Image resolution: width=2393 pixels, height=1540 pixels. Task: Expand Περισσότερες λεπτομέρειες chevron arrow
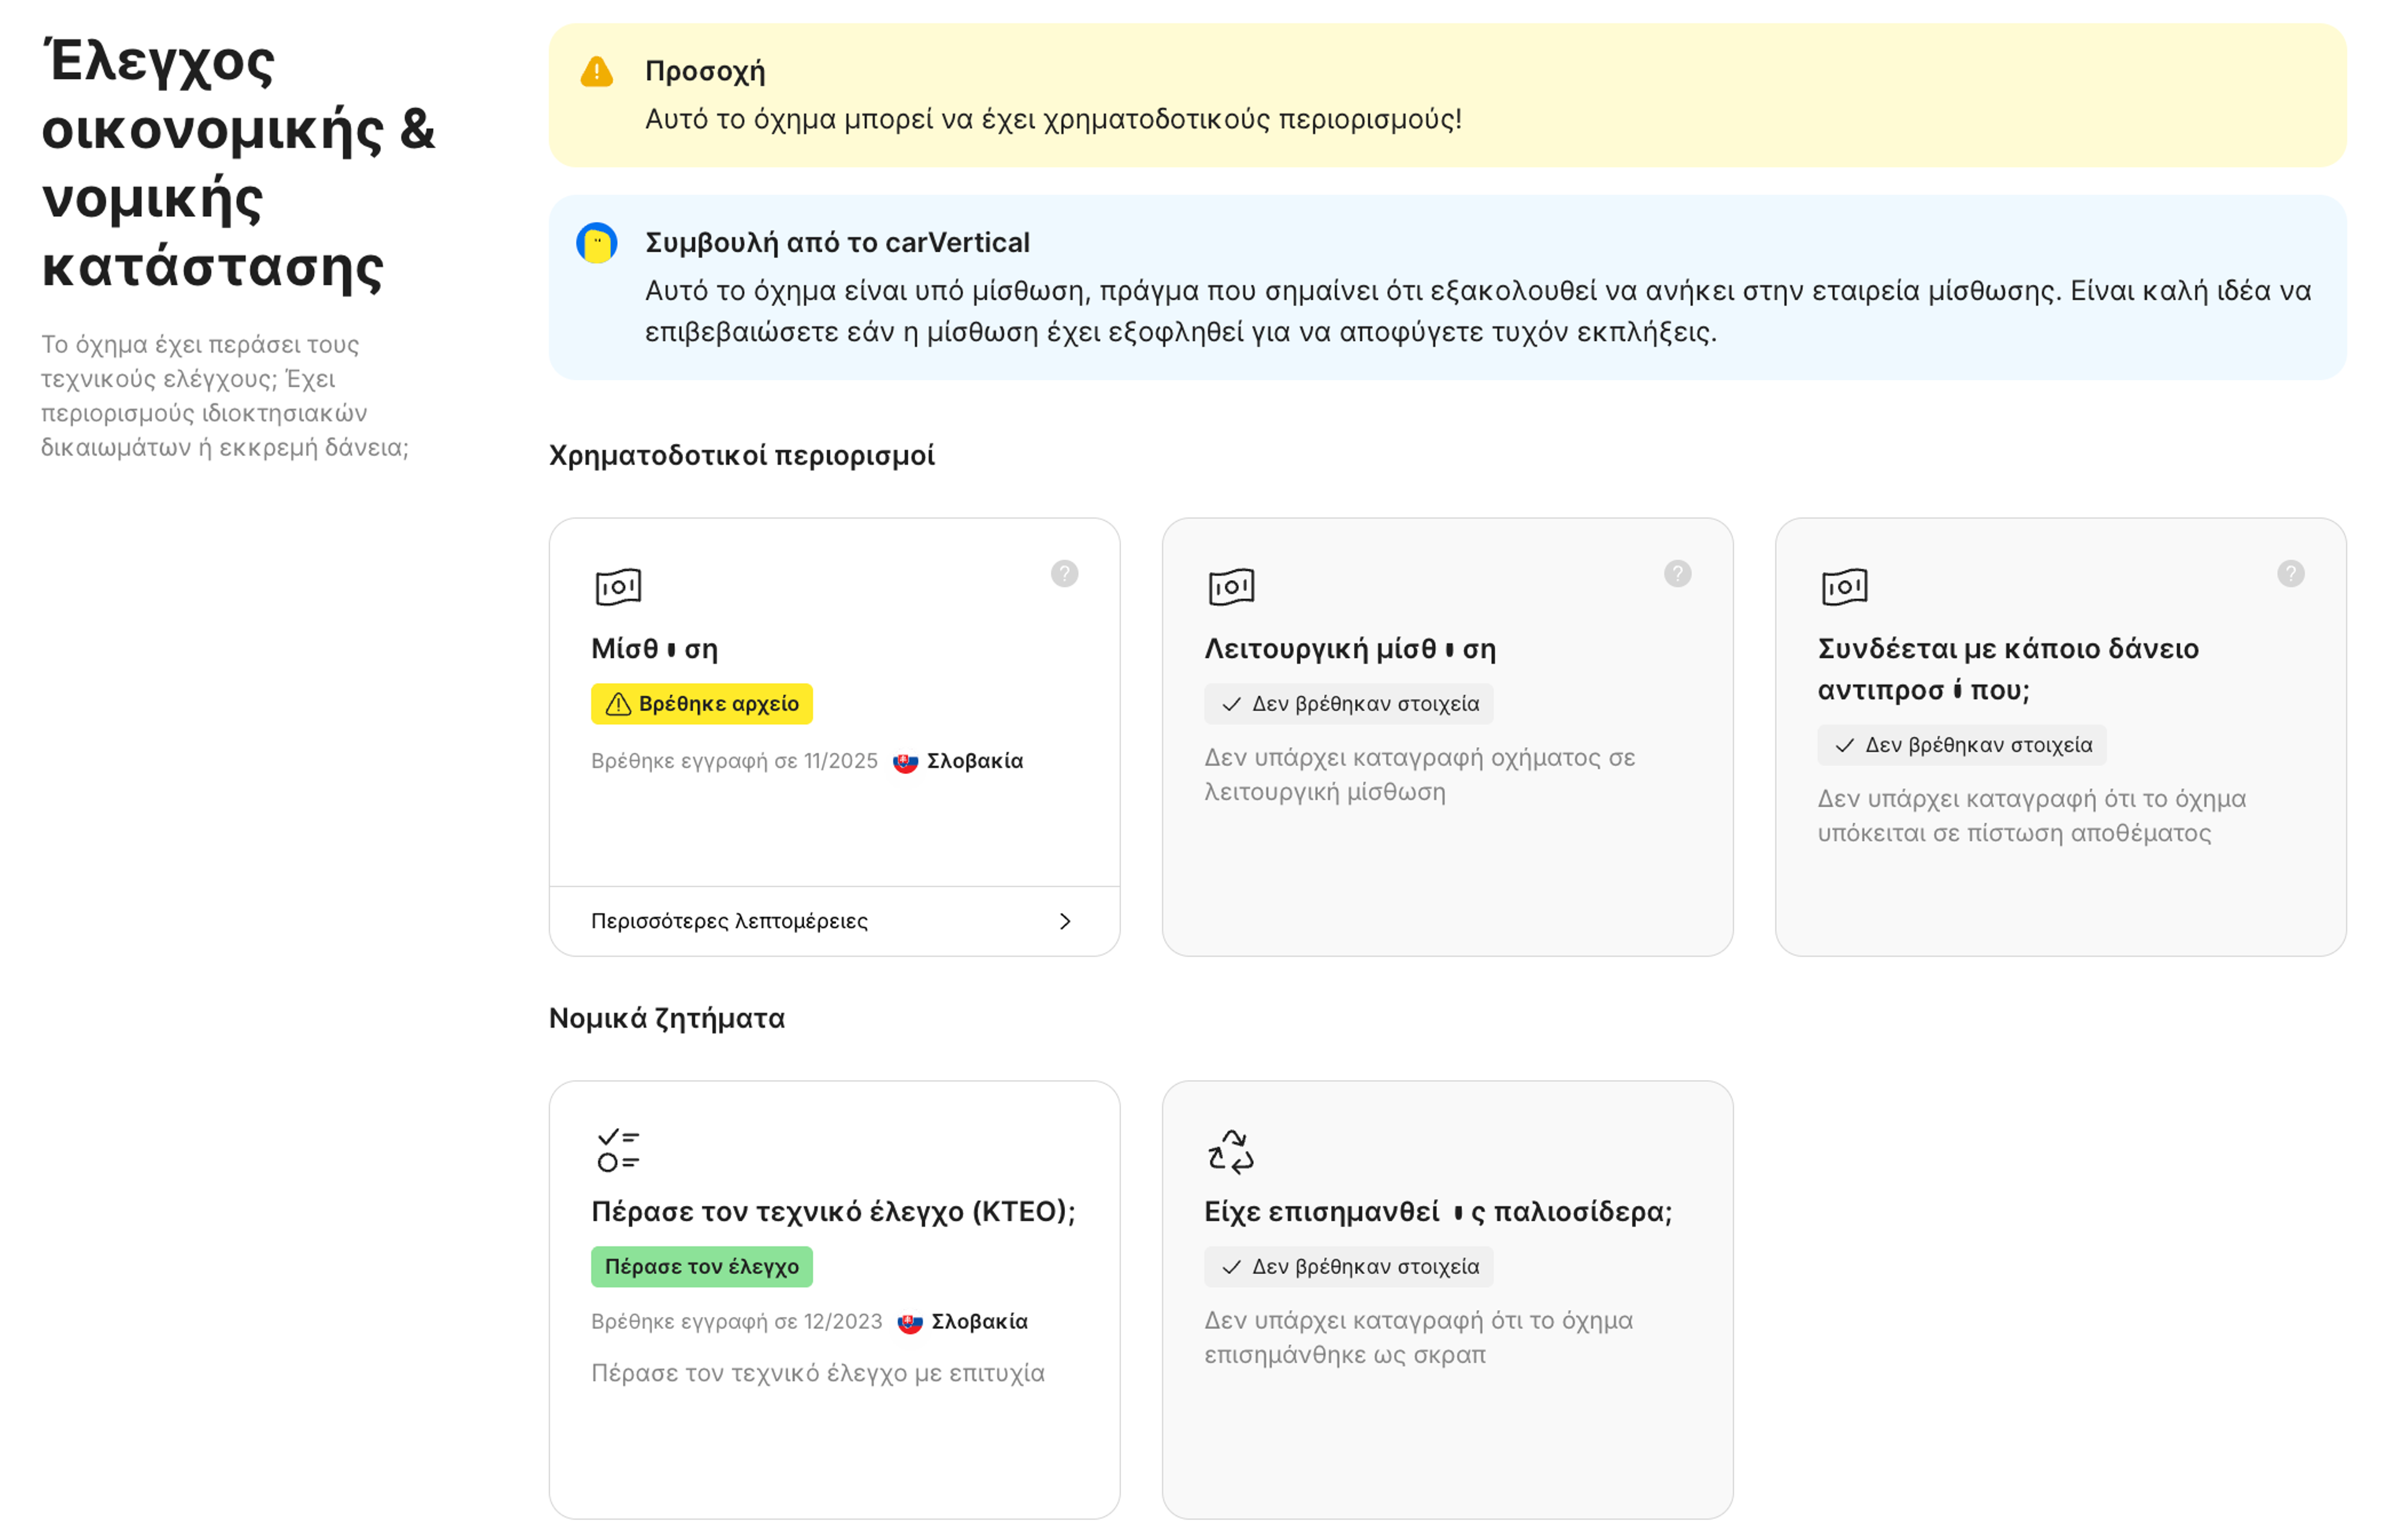click(x=1064, y=921)
